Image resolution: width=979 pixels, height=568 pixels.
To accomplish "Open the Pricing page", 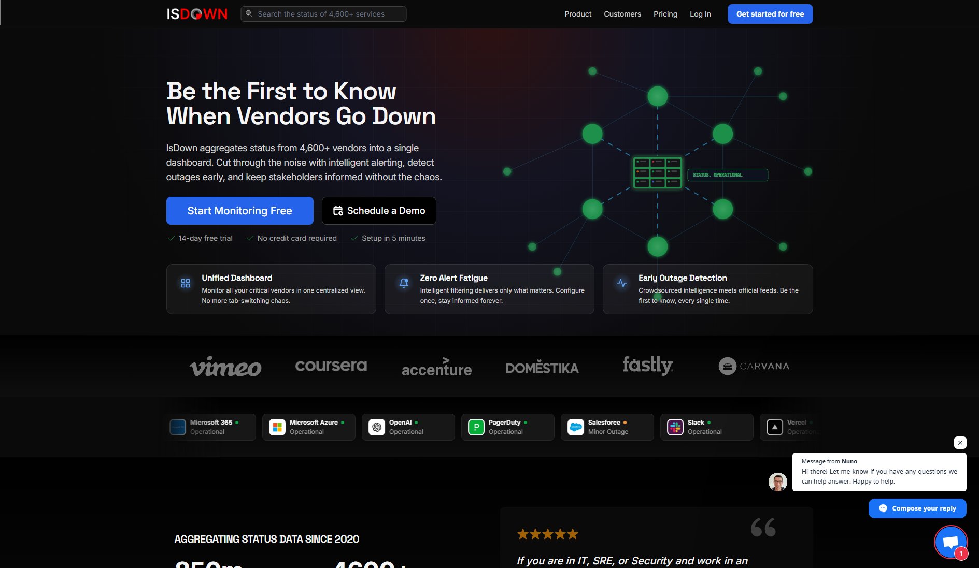I will 665,14.
